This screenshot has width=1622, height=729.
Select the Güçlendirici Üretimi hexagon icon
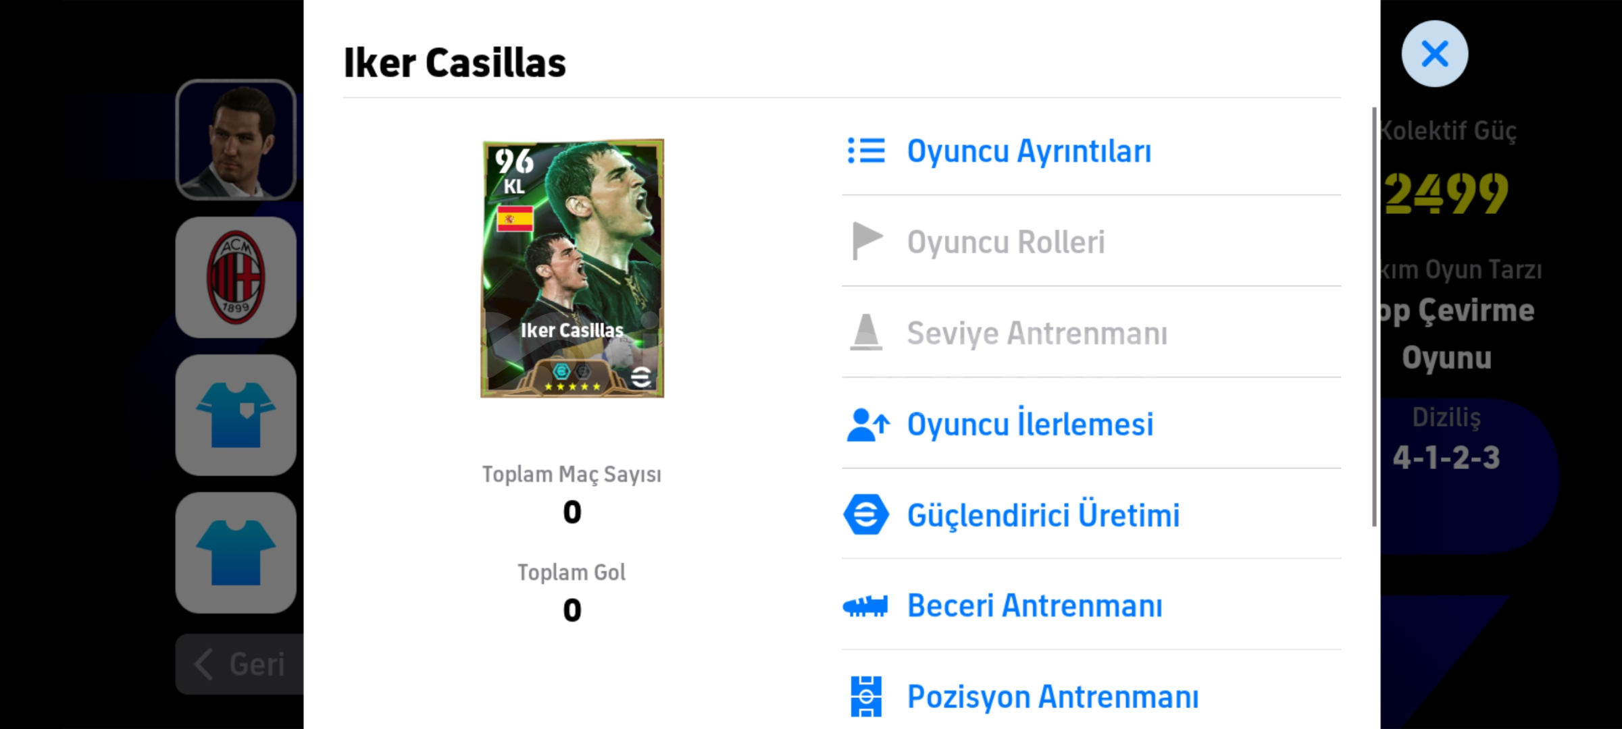tap(866, 515)
